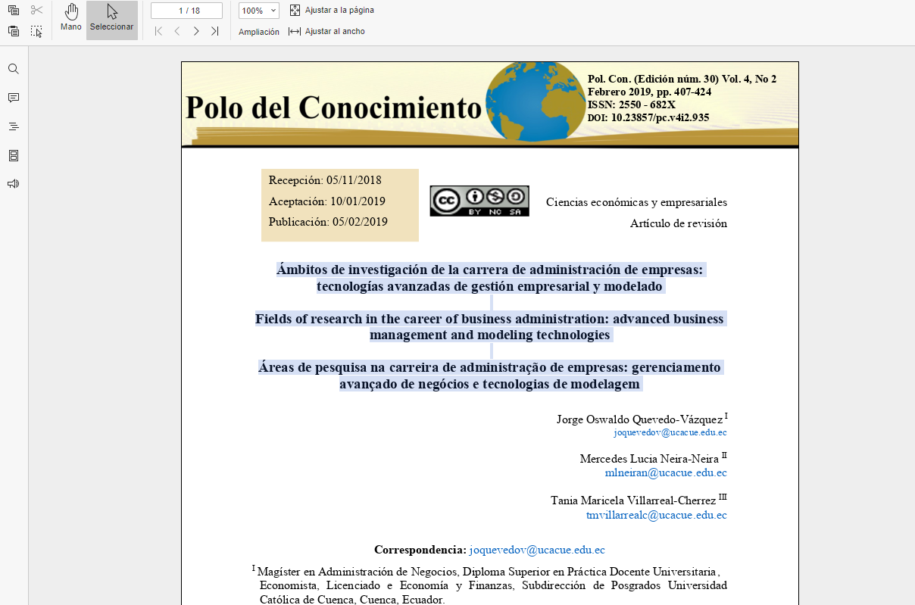Click the tmvillarrealc@ucacue.edu.ec email link
This screenshot has height=605, width=915.
[x=657, y=515]
